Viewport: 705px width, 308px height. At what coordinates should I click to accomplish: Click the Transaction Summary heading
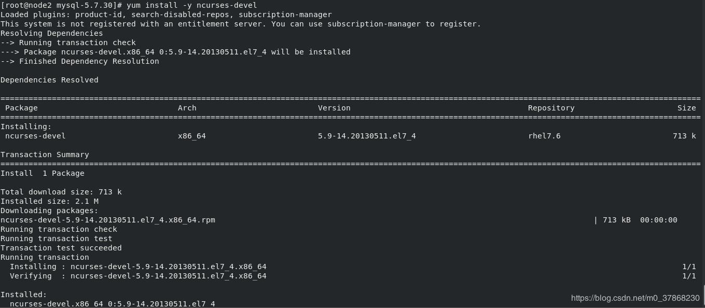click(45, 155)
